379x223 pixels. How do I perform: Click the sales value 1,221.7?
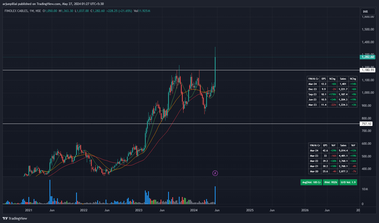[343, 89]
